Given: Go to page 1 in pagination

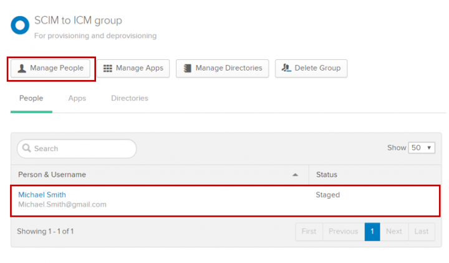Looking at the screenshot, I should pyautogui.click(x=372, y=231).
